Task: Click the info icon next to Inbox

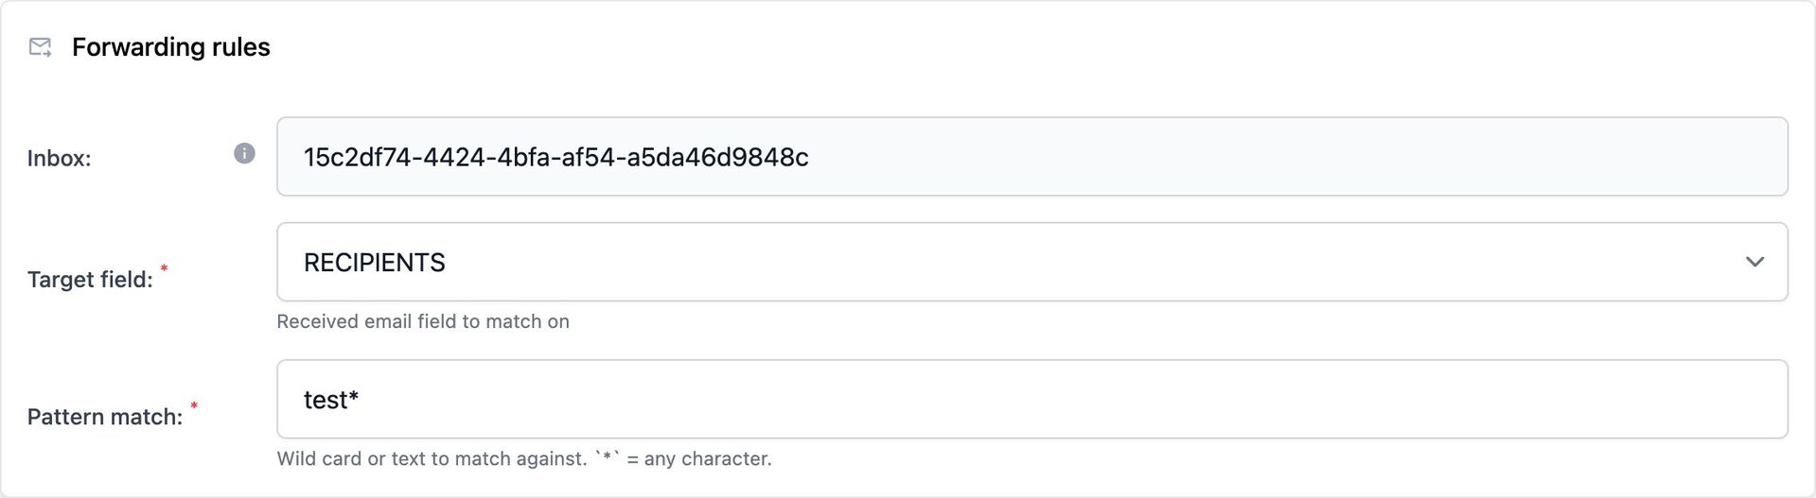Action: pos(244,153)
